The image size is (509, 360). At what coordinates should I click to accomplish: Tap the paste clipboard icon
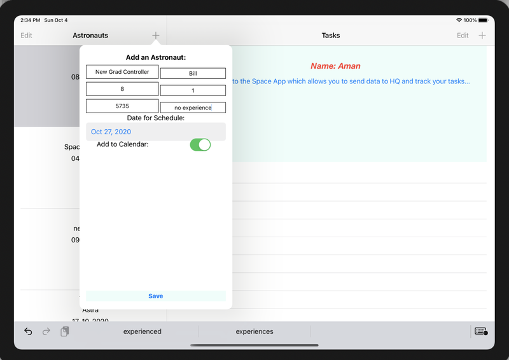tap(65, 331)
